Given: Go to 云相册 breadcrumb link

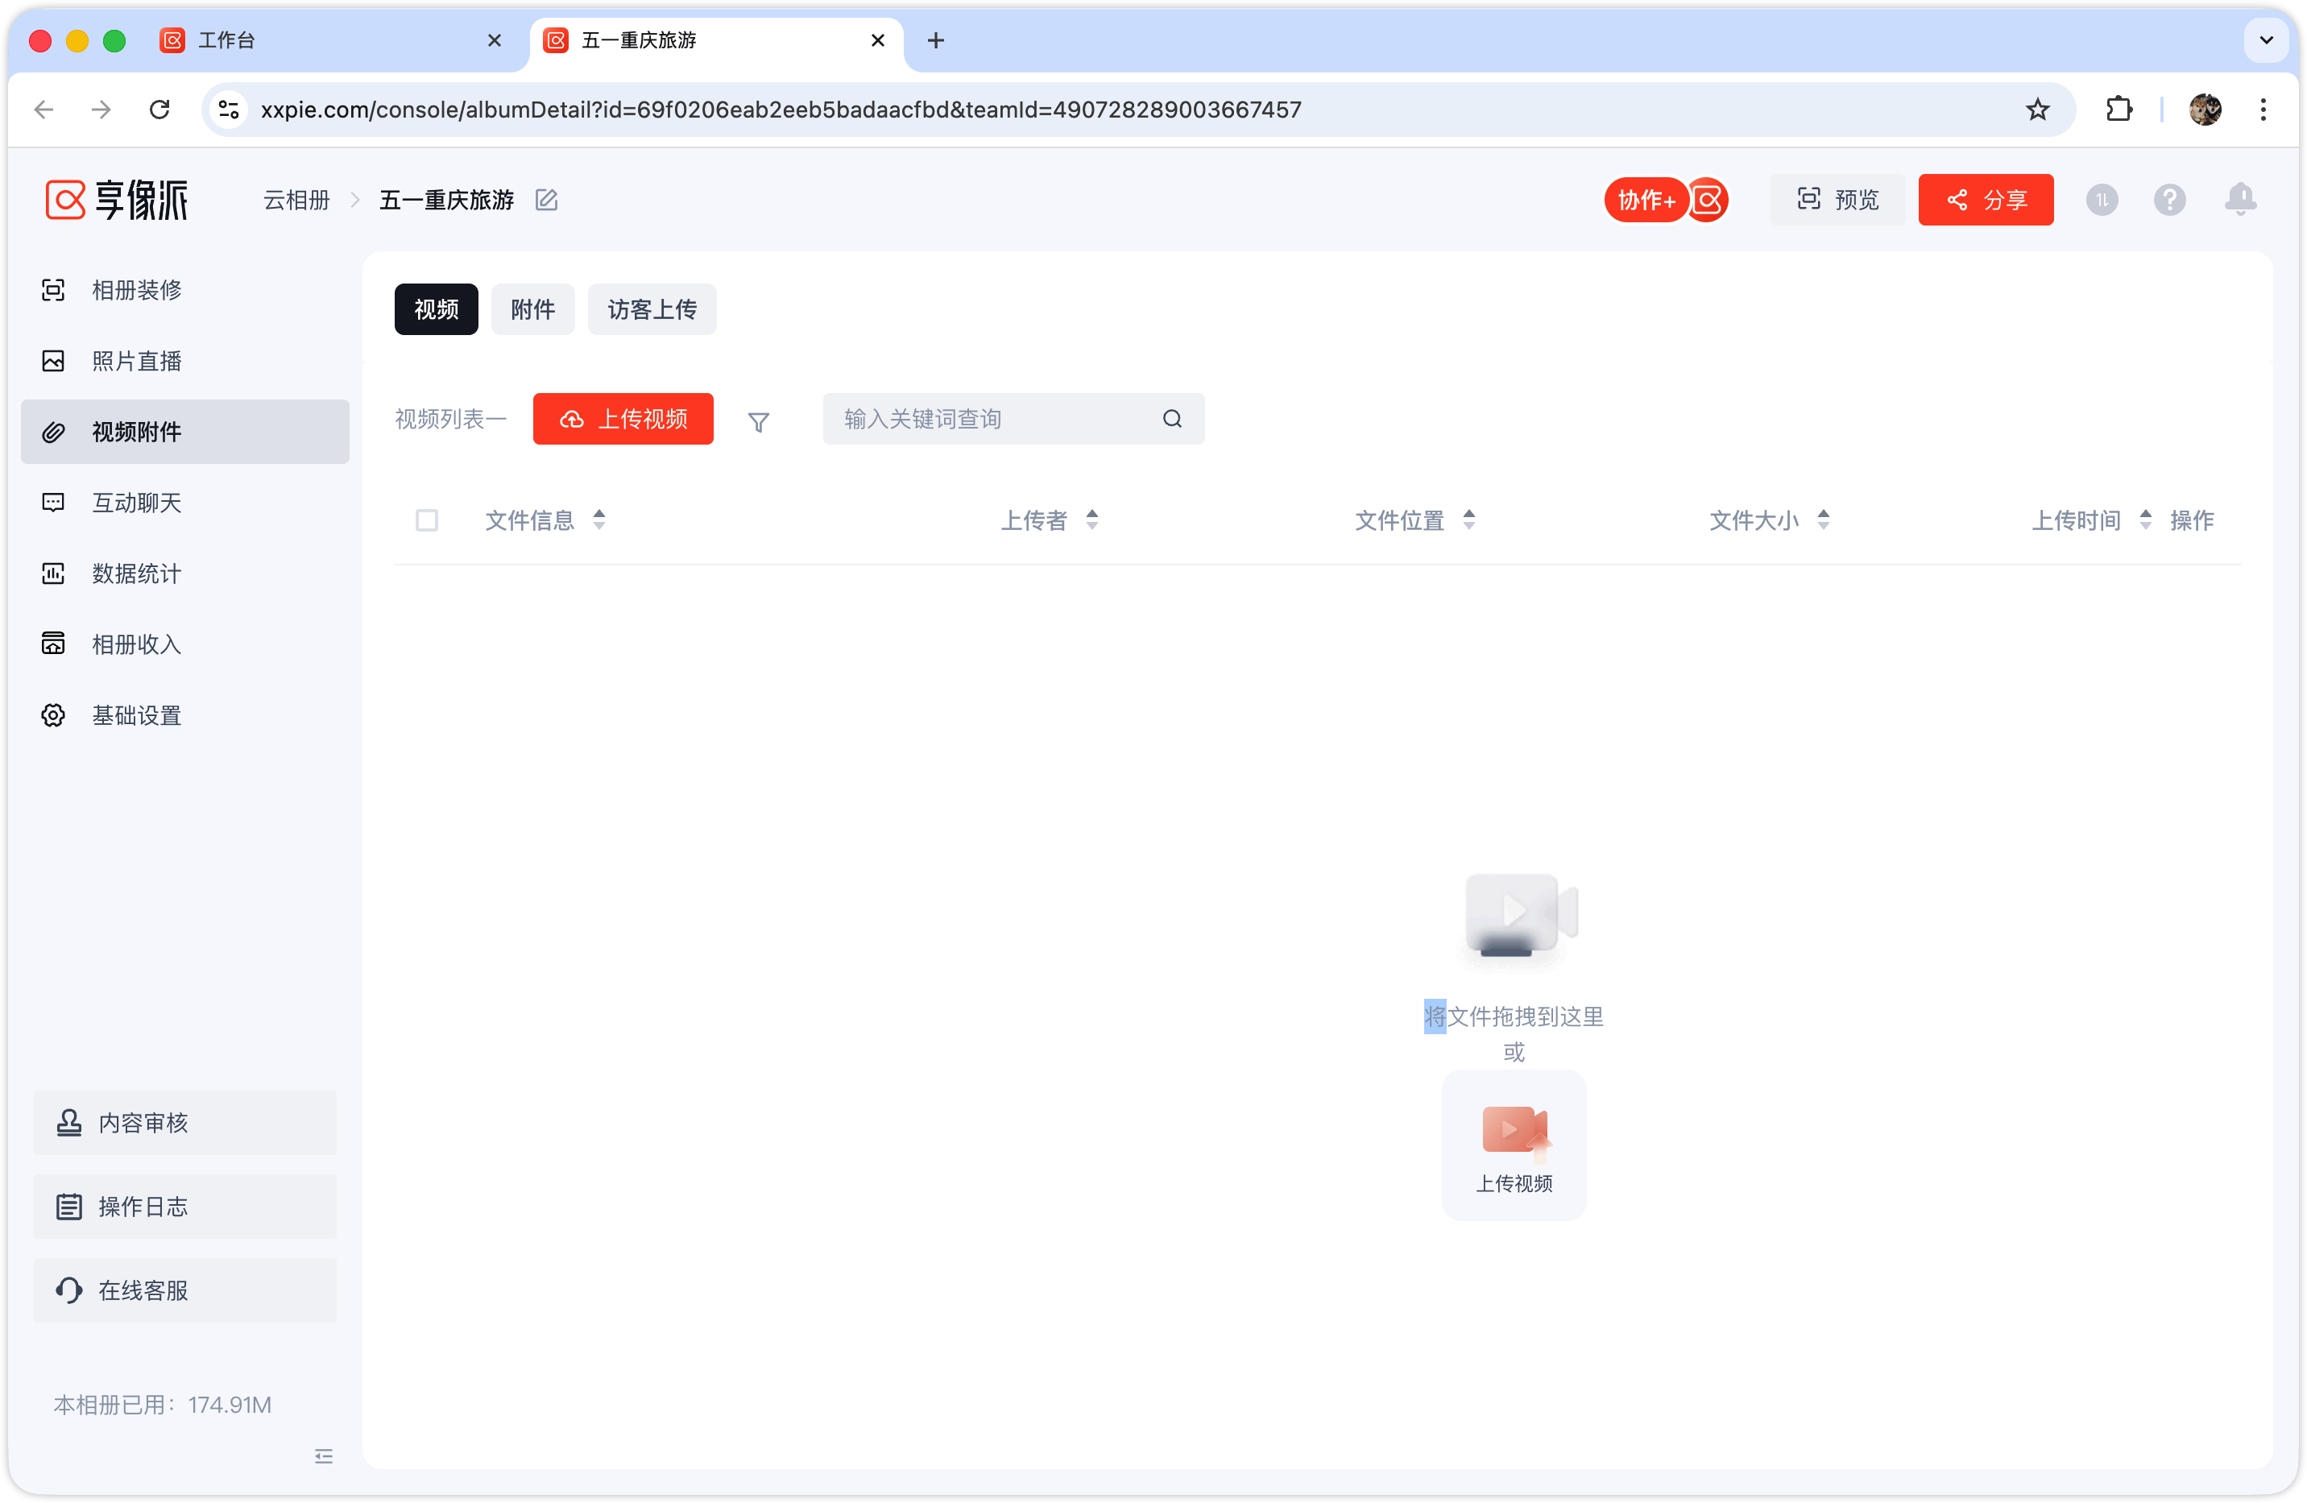Looking at the screenshot, I should coord(296,200).
